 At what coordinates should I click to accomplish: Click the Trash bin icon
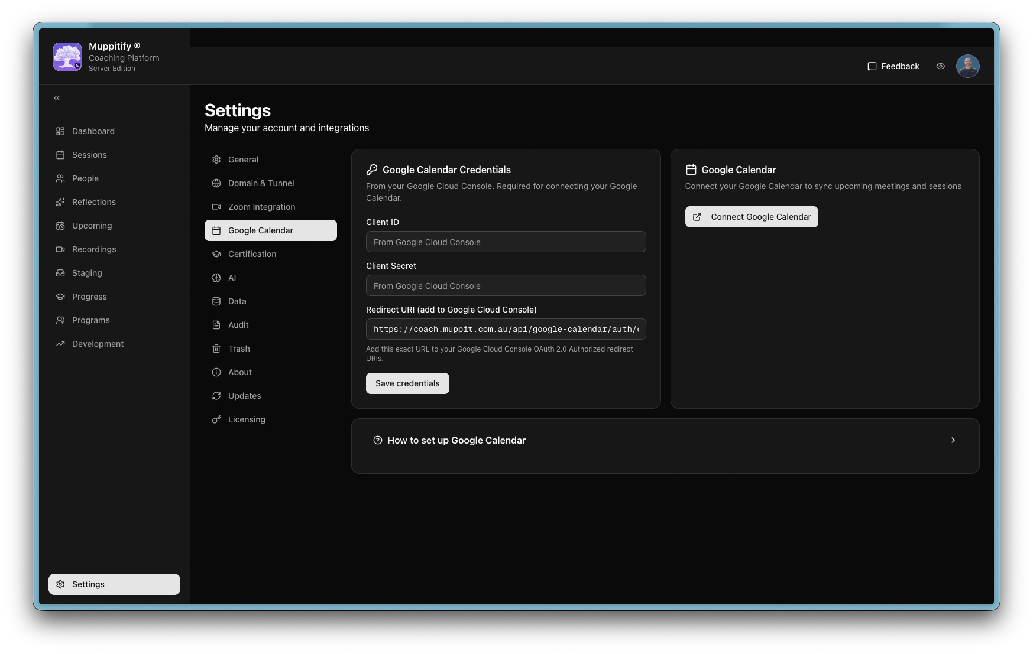click(216, 349)
